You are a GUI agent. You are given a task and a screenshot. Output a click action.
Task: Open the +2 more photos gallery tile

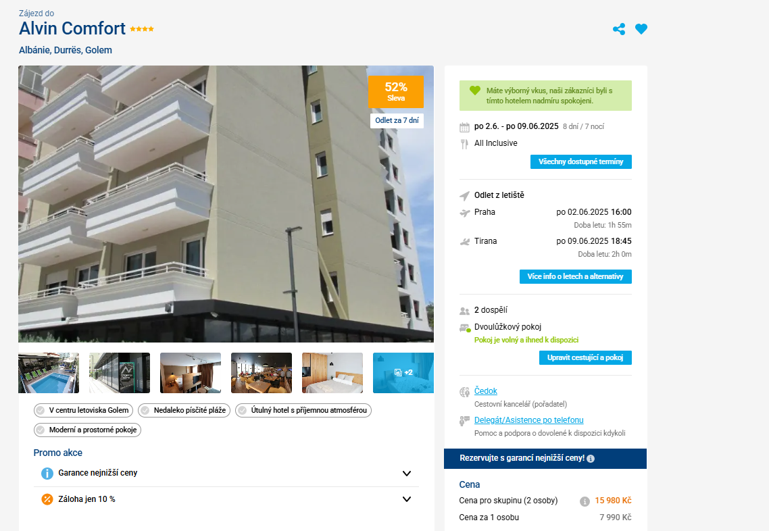pos(403,373)
